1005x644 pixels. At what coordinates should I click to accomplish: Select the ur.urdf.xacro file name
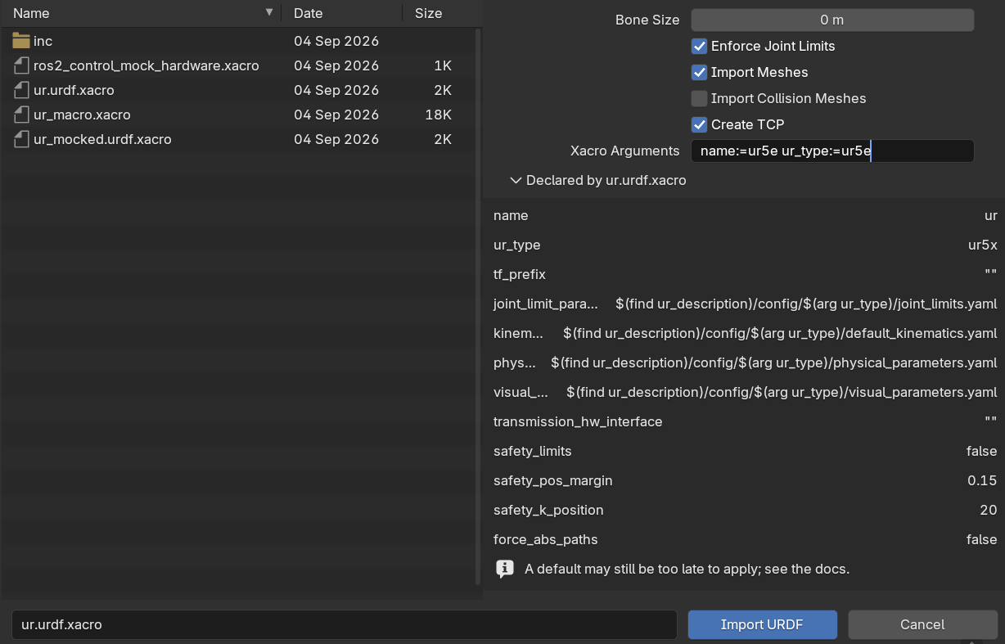pyautogui.click(x=74, y=90)
